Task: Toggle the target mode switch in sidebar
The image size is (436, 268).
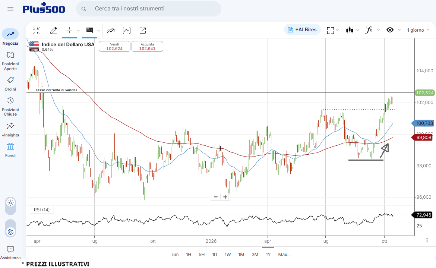Action: tap(10, 228)
